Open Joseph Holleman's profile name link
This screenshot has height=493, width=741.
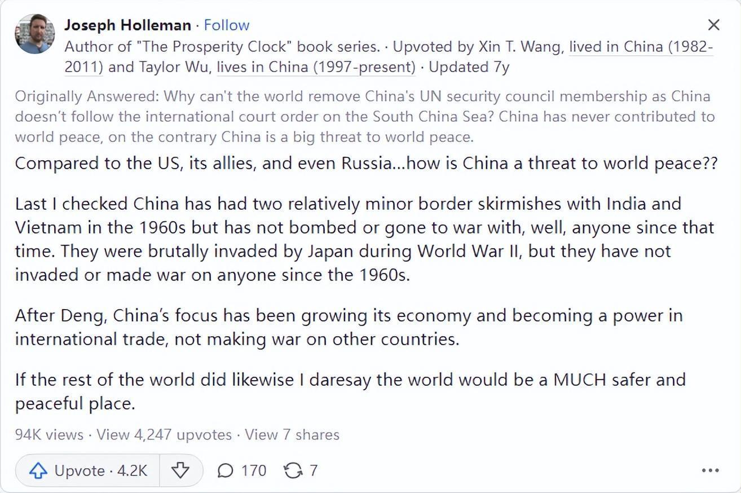click(127, 25)
